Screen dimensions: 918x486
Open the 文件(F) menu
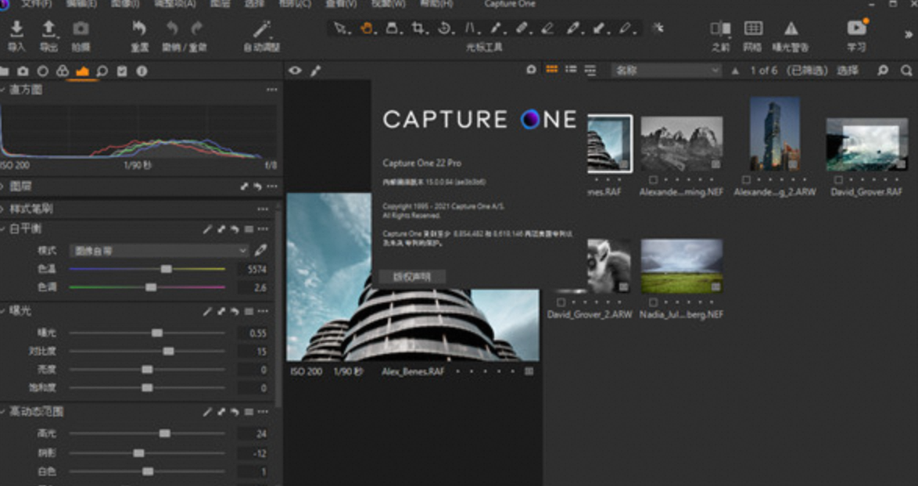click(36, 4)
